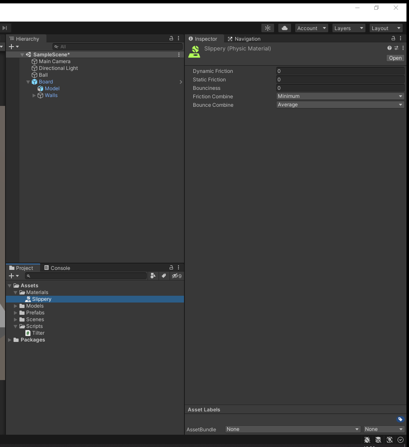
Task: Expand the Walls object in Hierarchy
Action: [x=34, y=95]
